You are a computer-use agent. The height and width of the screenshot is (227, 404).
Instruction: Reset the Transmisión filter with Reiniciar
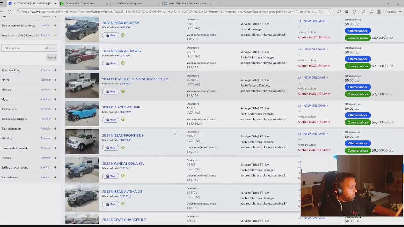46,109
